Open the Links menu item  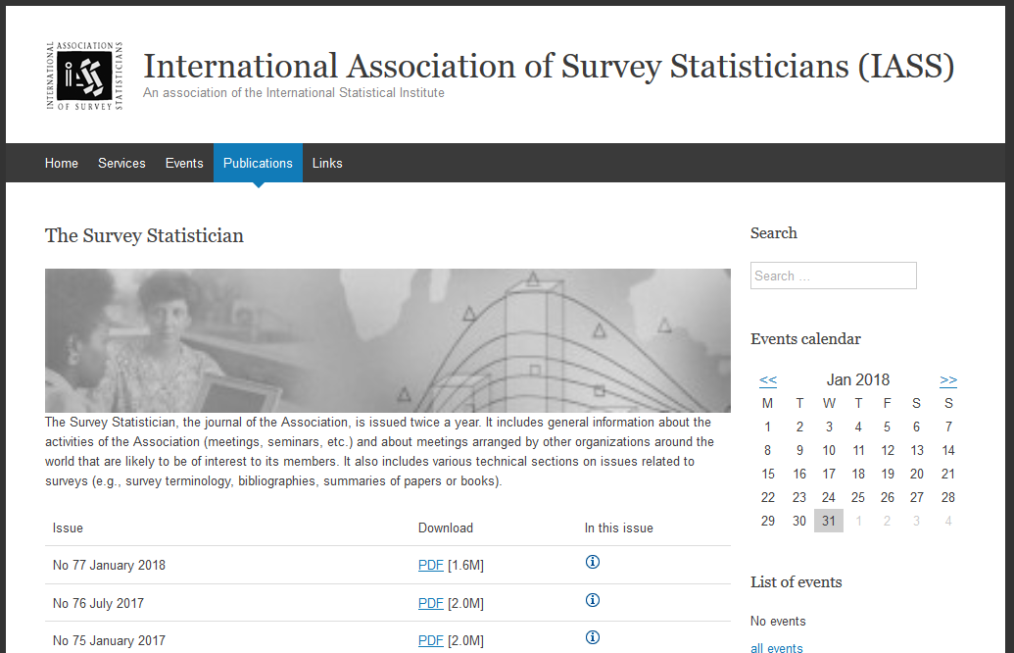click(327, 163)
